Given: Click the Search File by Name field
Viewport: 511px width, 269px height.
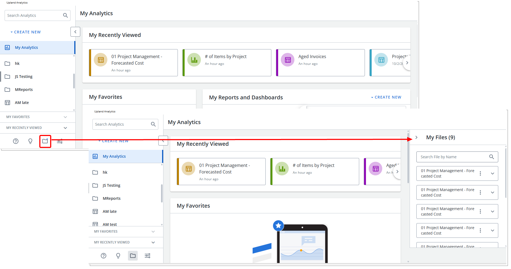Looking at the screenshot, I should click(x=453, y=157).
